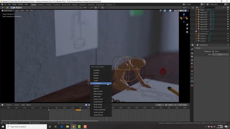Open the File menu
This screenshot has height=129, width=230.
(5, 4)
